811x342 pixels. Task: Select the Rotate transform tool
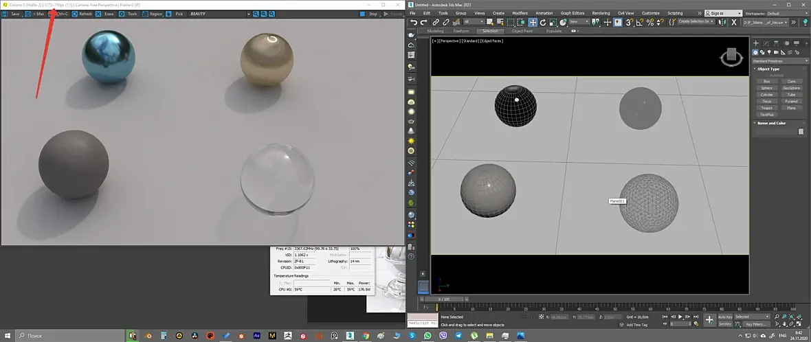click(543, 23)
